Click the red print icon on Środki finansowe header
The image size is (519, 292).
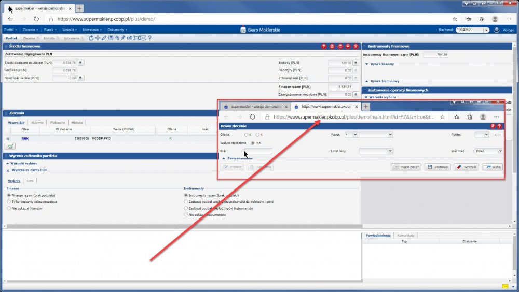tap(332, 46)
